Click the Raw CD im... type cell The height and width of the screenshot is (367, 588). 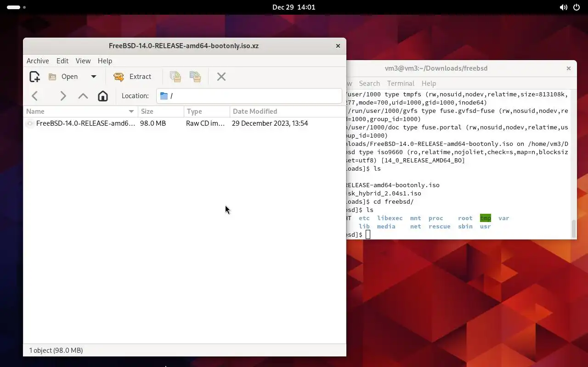205,123
